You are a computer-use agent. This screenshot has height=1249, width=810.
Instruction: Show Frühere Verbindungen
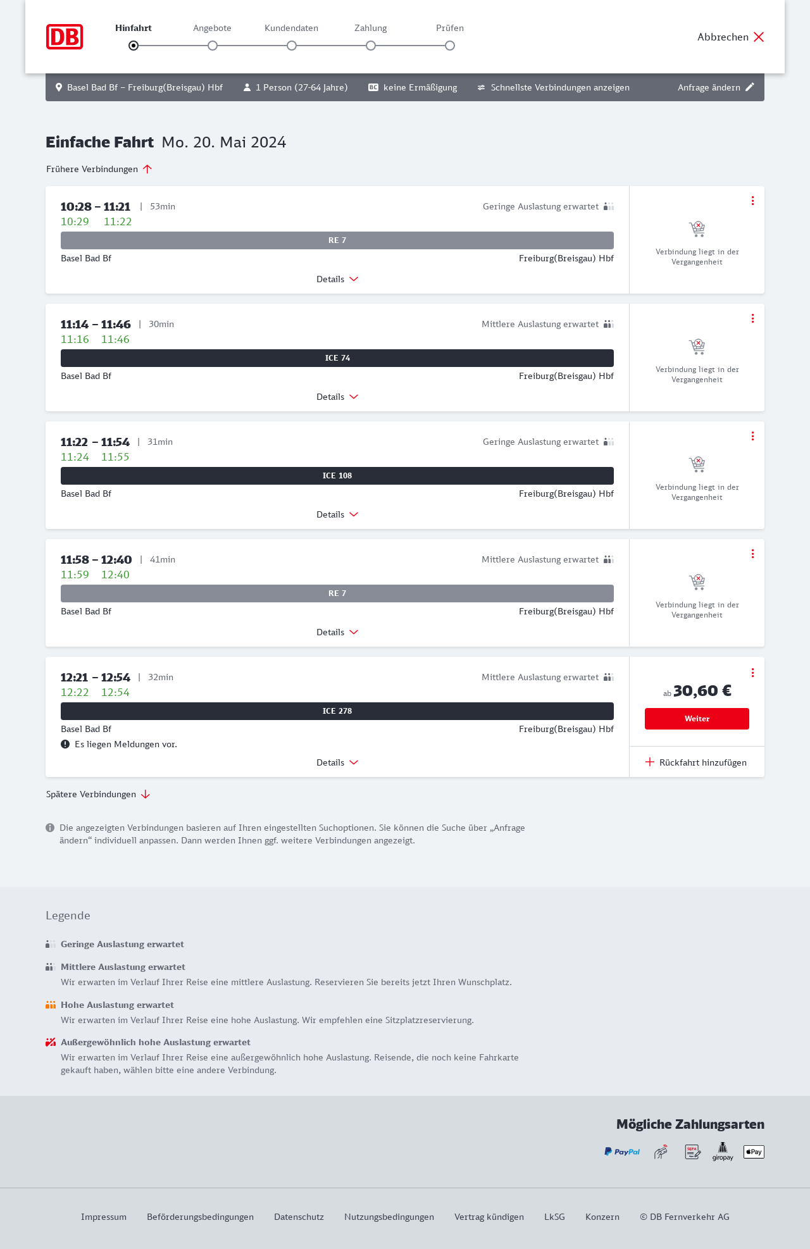tap(99, 169)
